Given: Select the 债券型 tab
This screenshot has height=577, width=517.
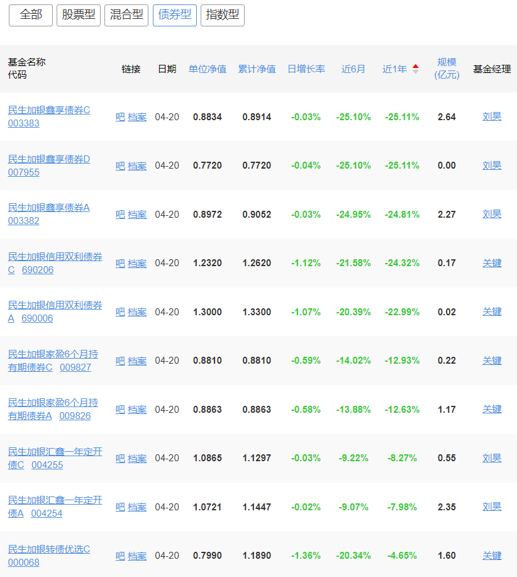Looking at the screenshot, I should click(175, 16).
